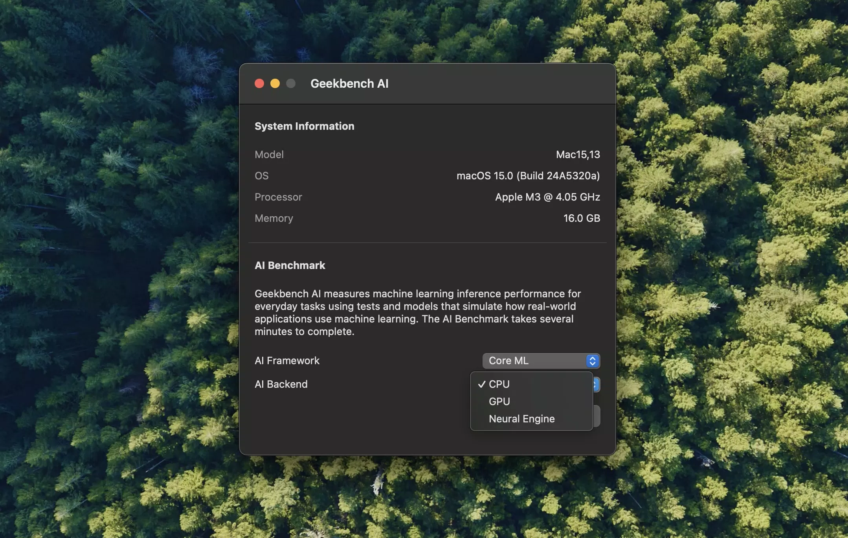Click the Mac15,13 model value

pyautogui.click(x=578, y=155)
